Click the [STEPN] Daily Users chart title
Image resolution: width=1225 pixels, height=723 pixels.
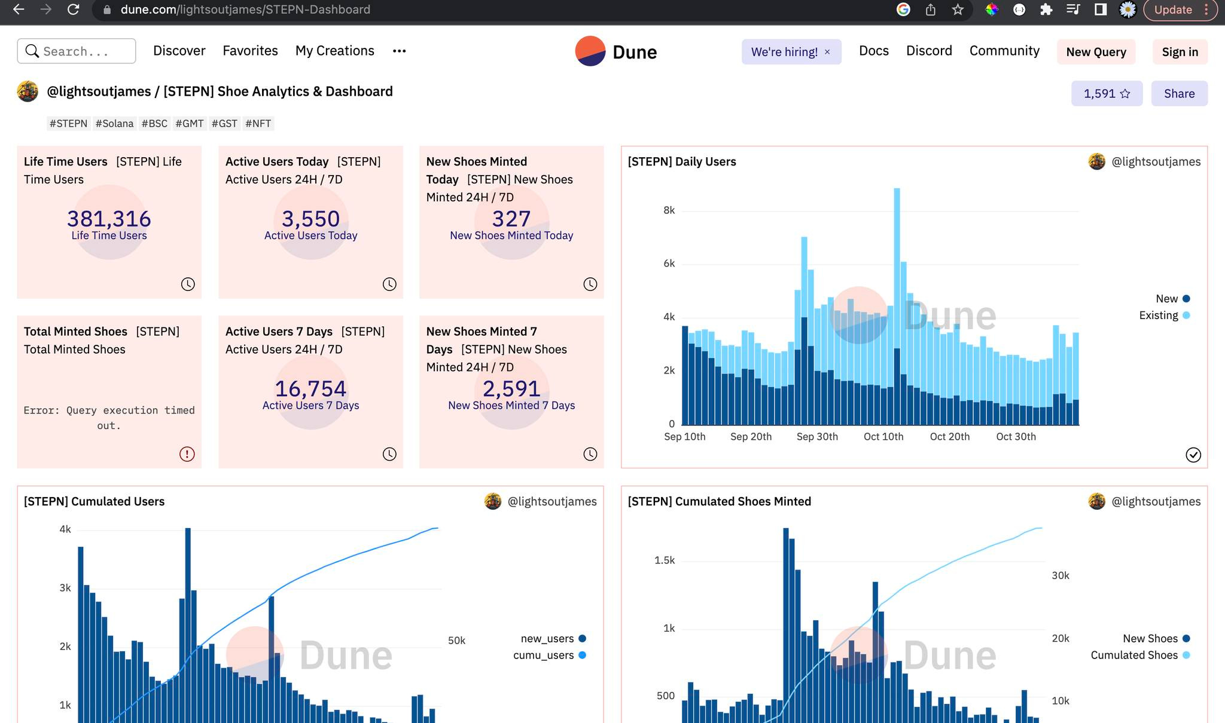click(682, 161)
